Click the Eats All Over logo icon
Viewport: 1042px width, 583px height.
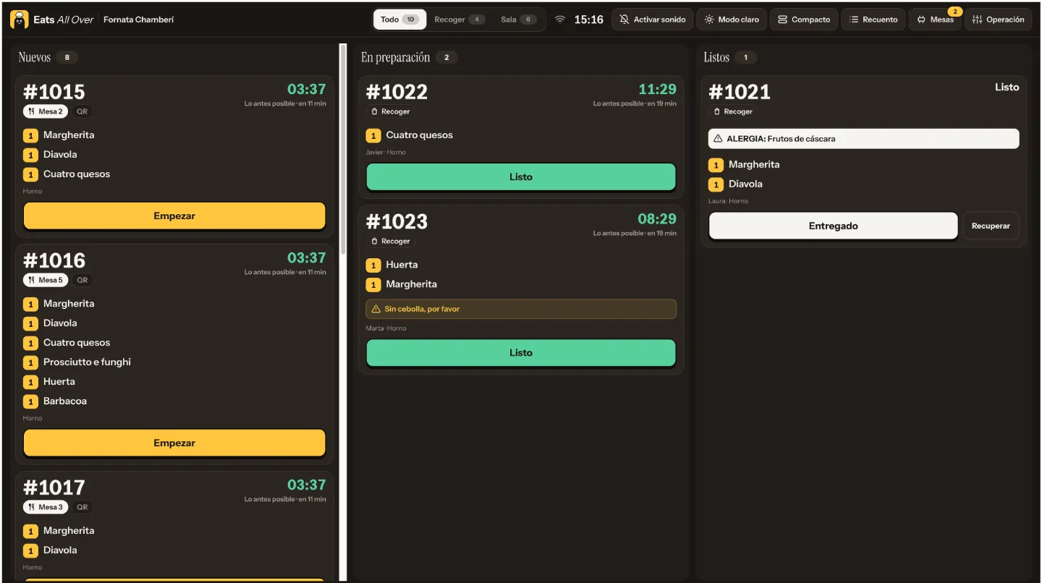click(20, 20)
